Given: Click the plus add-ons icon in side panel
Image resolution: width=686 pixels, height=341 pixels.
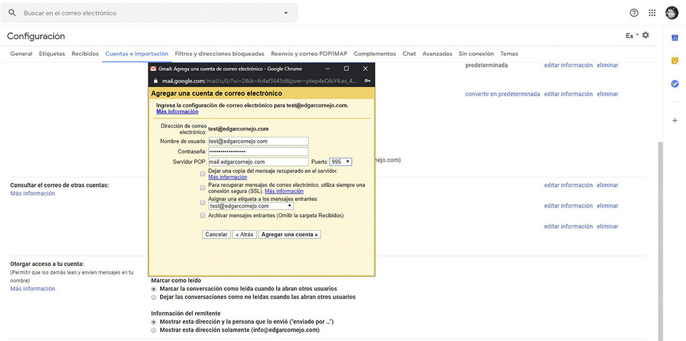Looking at the screenshot, I should 675,121.
